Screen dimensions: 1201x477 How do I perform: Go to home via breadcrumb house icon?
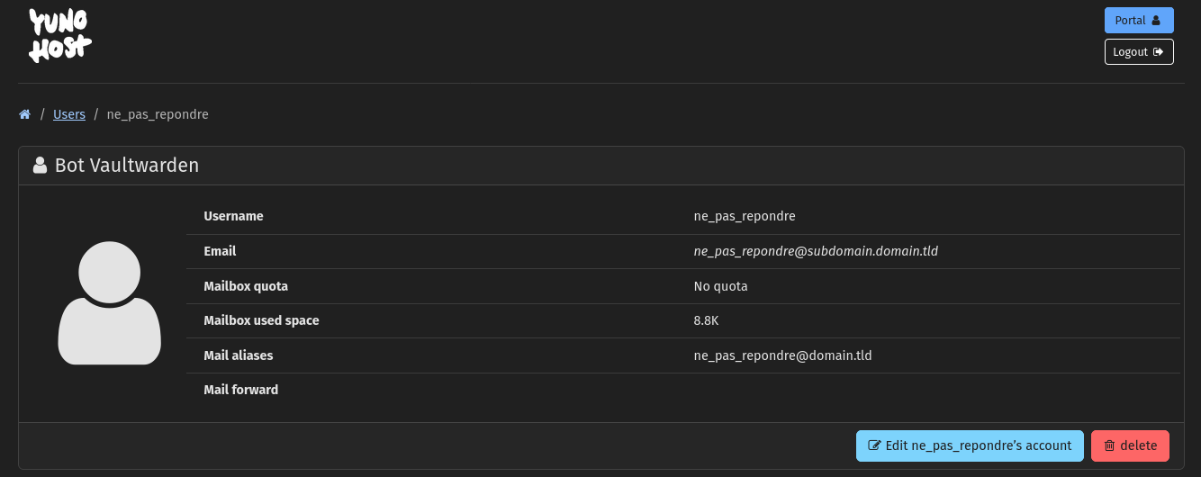point(25,114)
